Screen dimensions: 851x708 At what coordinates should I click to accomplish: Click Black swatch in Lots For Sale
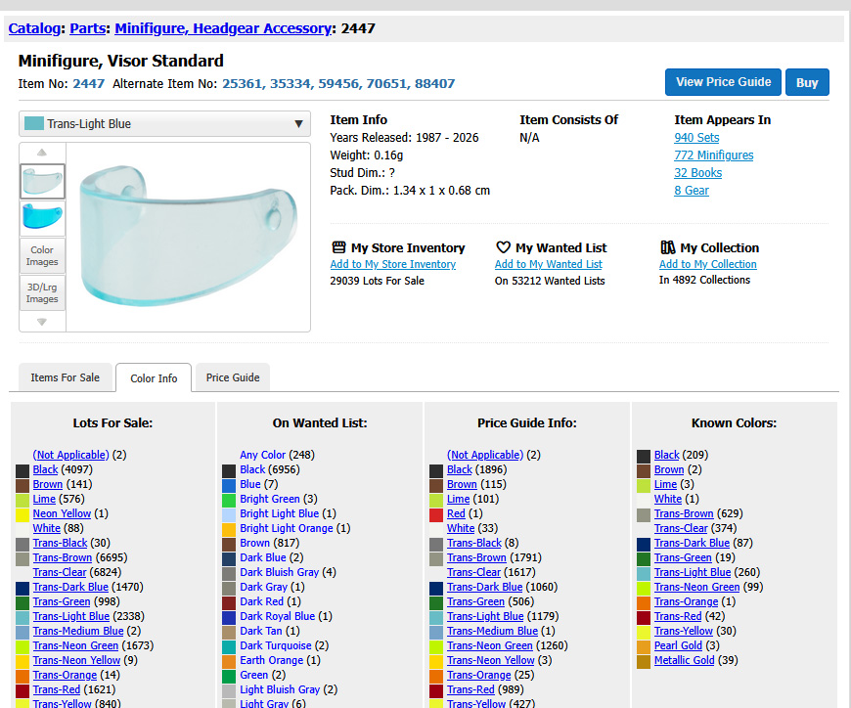(x=22, y=470)
